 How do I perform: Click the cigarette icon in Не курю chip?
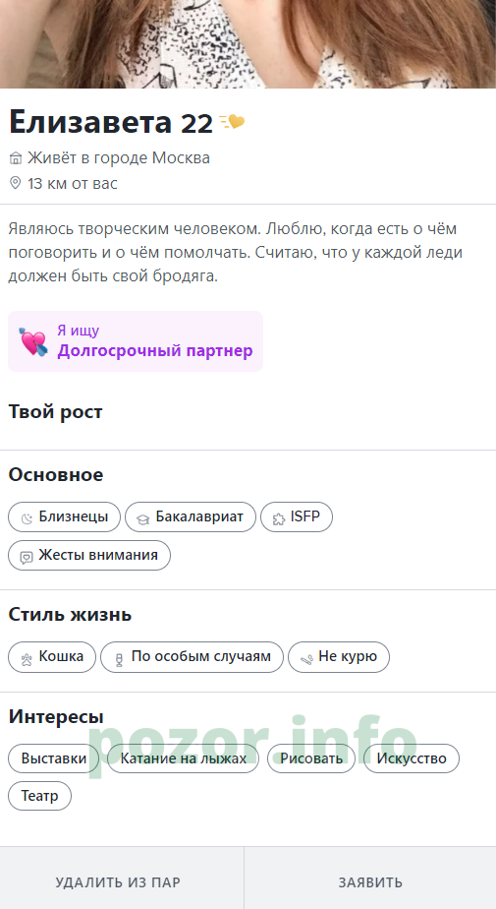(x=306, y=658)
